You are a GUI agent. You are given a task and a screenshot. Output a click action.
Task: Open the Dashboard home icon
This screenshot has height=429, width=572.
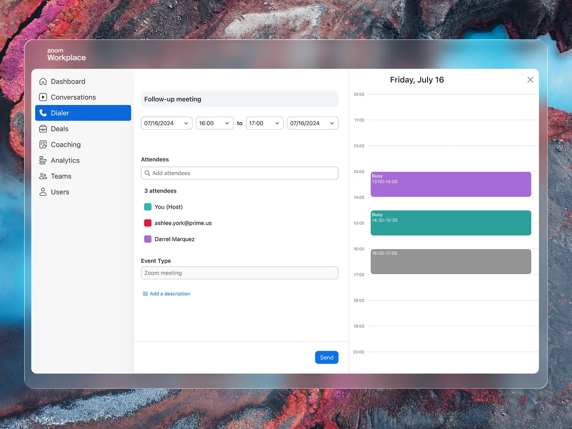pos(43,81)
